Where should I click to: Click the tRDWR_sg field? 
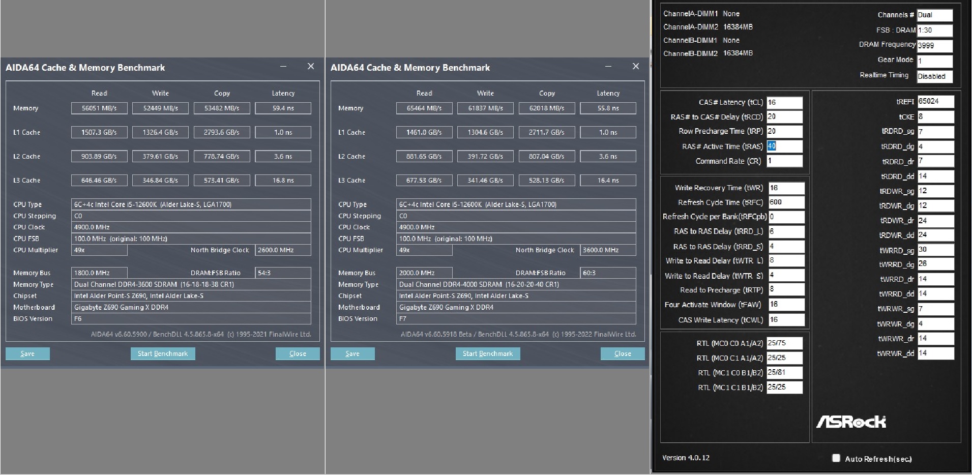pyautogui.click(x=936, y=191)
